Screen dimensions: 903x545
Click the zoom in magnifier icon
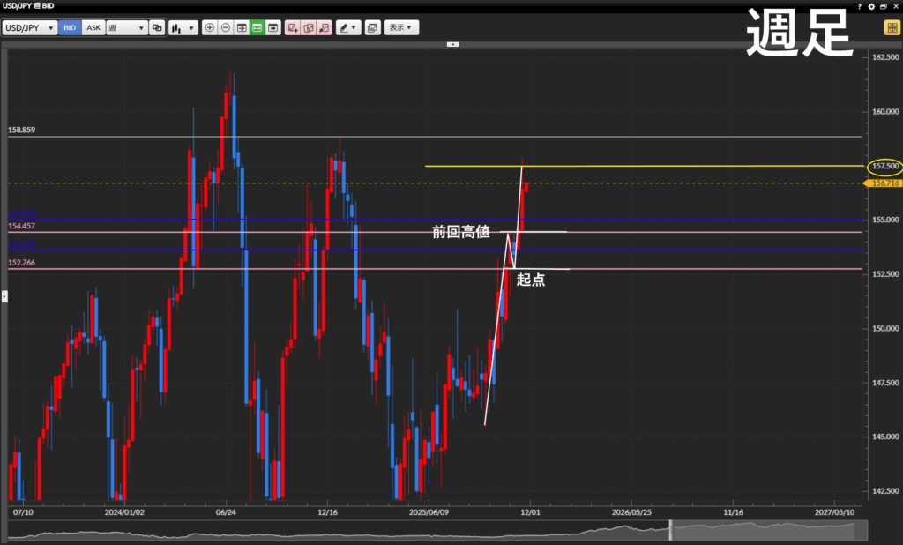point(209,27)
